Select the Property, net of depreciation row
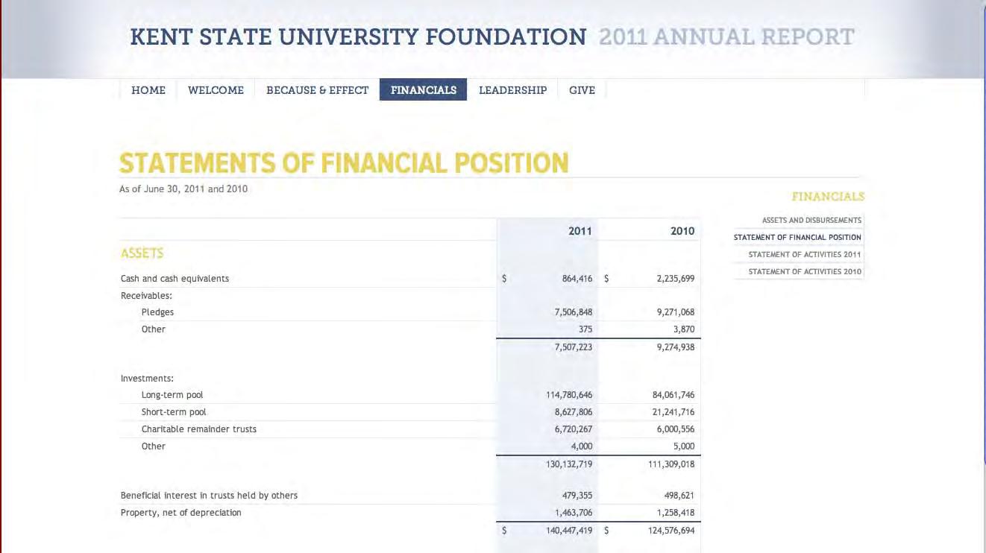This screenshot has height=553, width=986. tap(180, 513)
